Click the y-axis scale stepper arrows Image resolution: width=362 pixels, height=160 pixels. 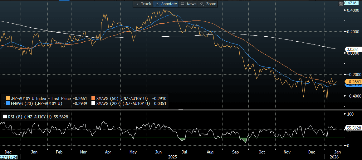[x=340, y=3]
